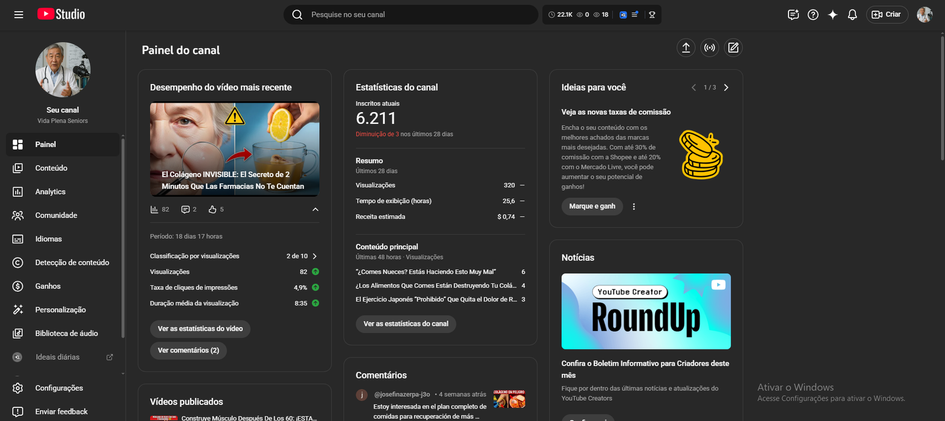Viewport: 945px width, 421px height.
Task: Open three-dot options on ideas card
Action: tap(634, 207)
